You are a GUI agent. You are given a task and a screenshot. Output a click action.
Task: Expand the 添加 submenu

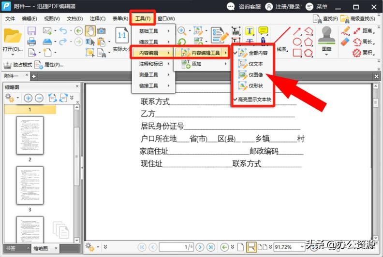pyautogui.click(x=202, y=64)
